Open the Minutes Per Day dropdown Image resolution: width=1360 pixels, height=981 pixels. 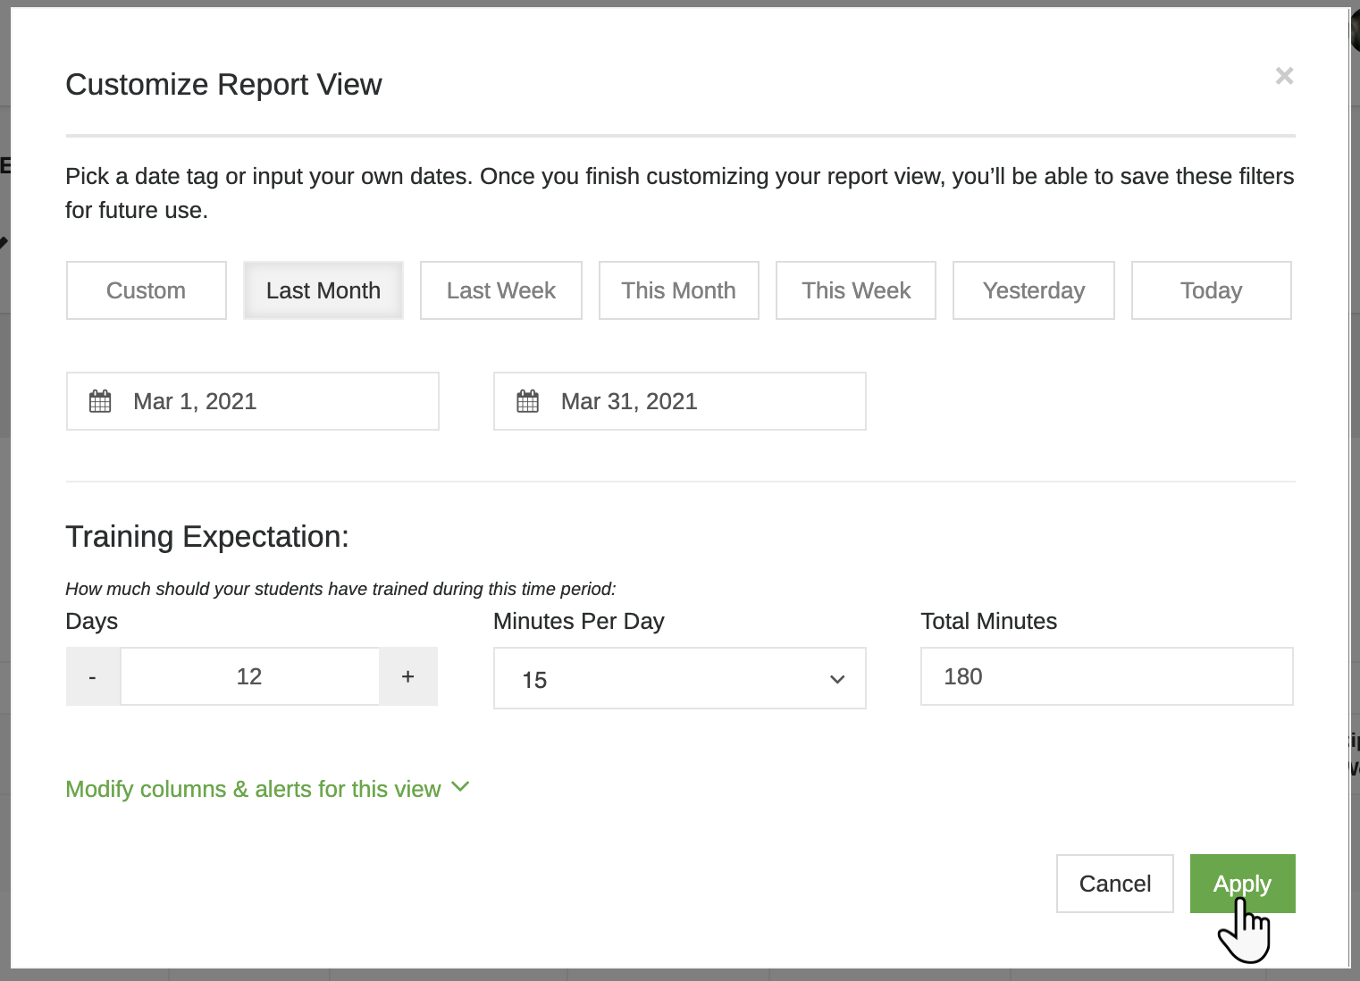click(x=679, y=679)
